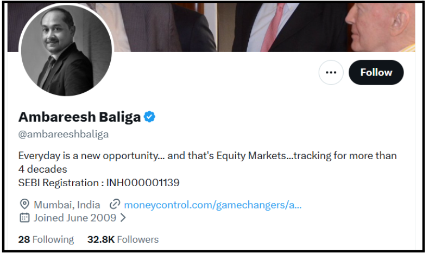Click the @ambareeshbaliga handle
Viewport: 429px width, 253px height.
[64, 134]
